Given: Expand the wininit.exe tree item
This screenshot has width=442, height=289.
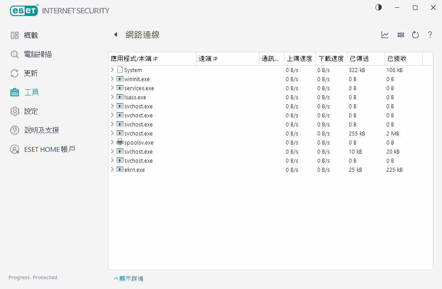Looking at the screenshot, I should [x=113, y=79].
